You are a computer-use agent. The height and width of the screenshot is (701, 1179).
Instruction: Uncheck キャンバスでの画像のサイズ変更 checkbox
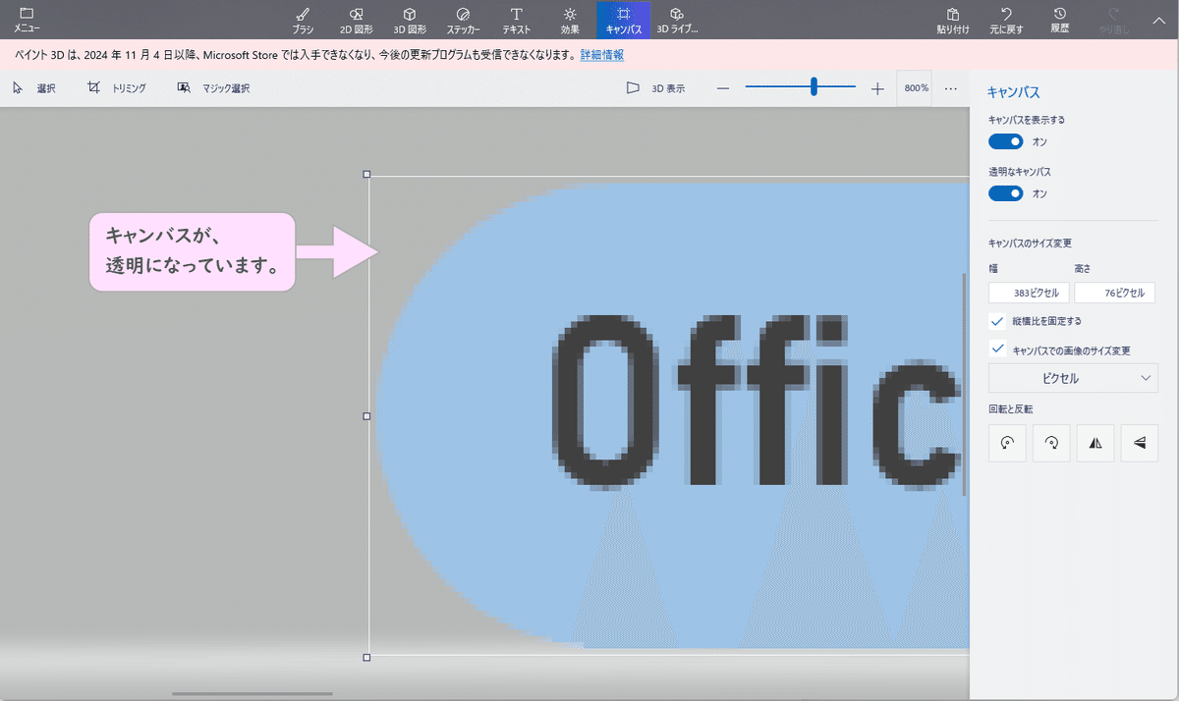(x=998, y=350)
